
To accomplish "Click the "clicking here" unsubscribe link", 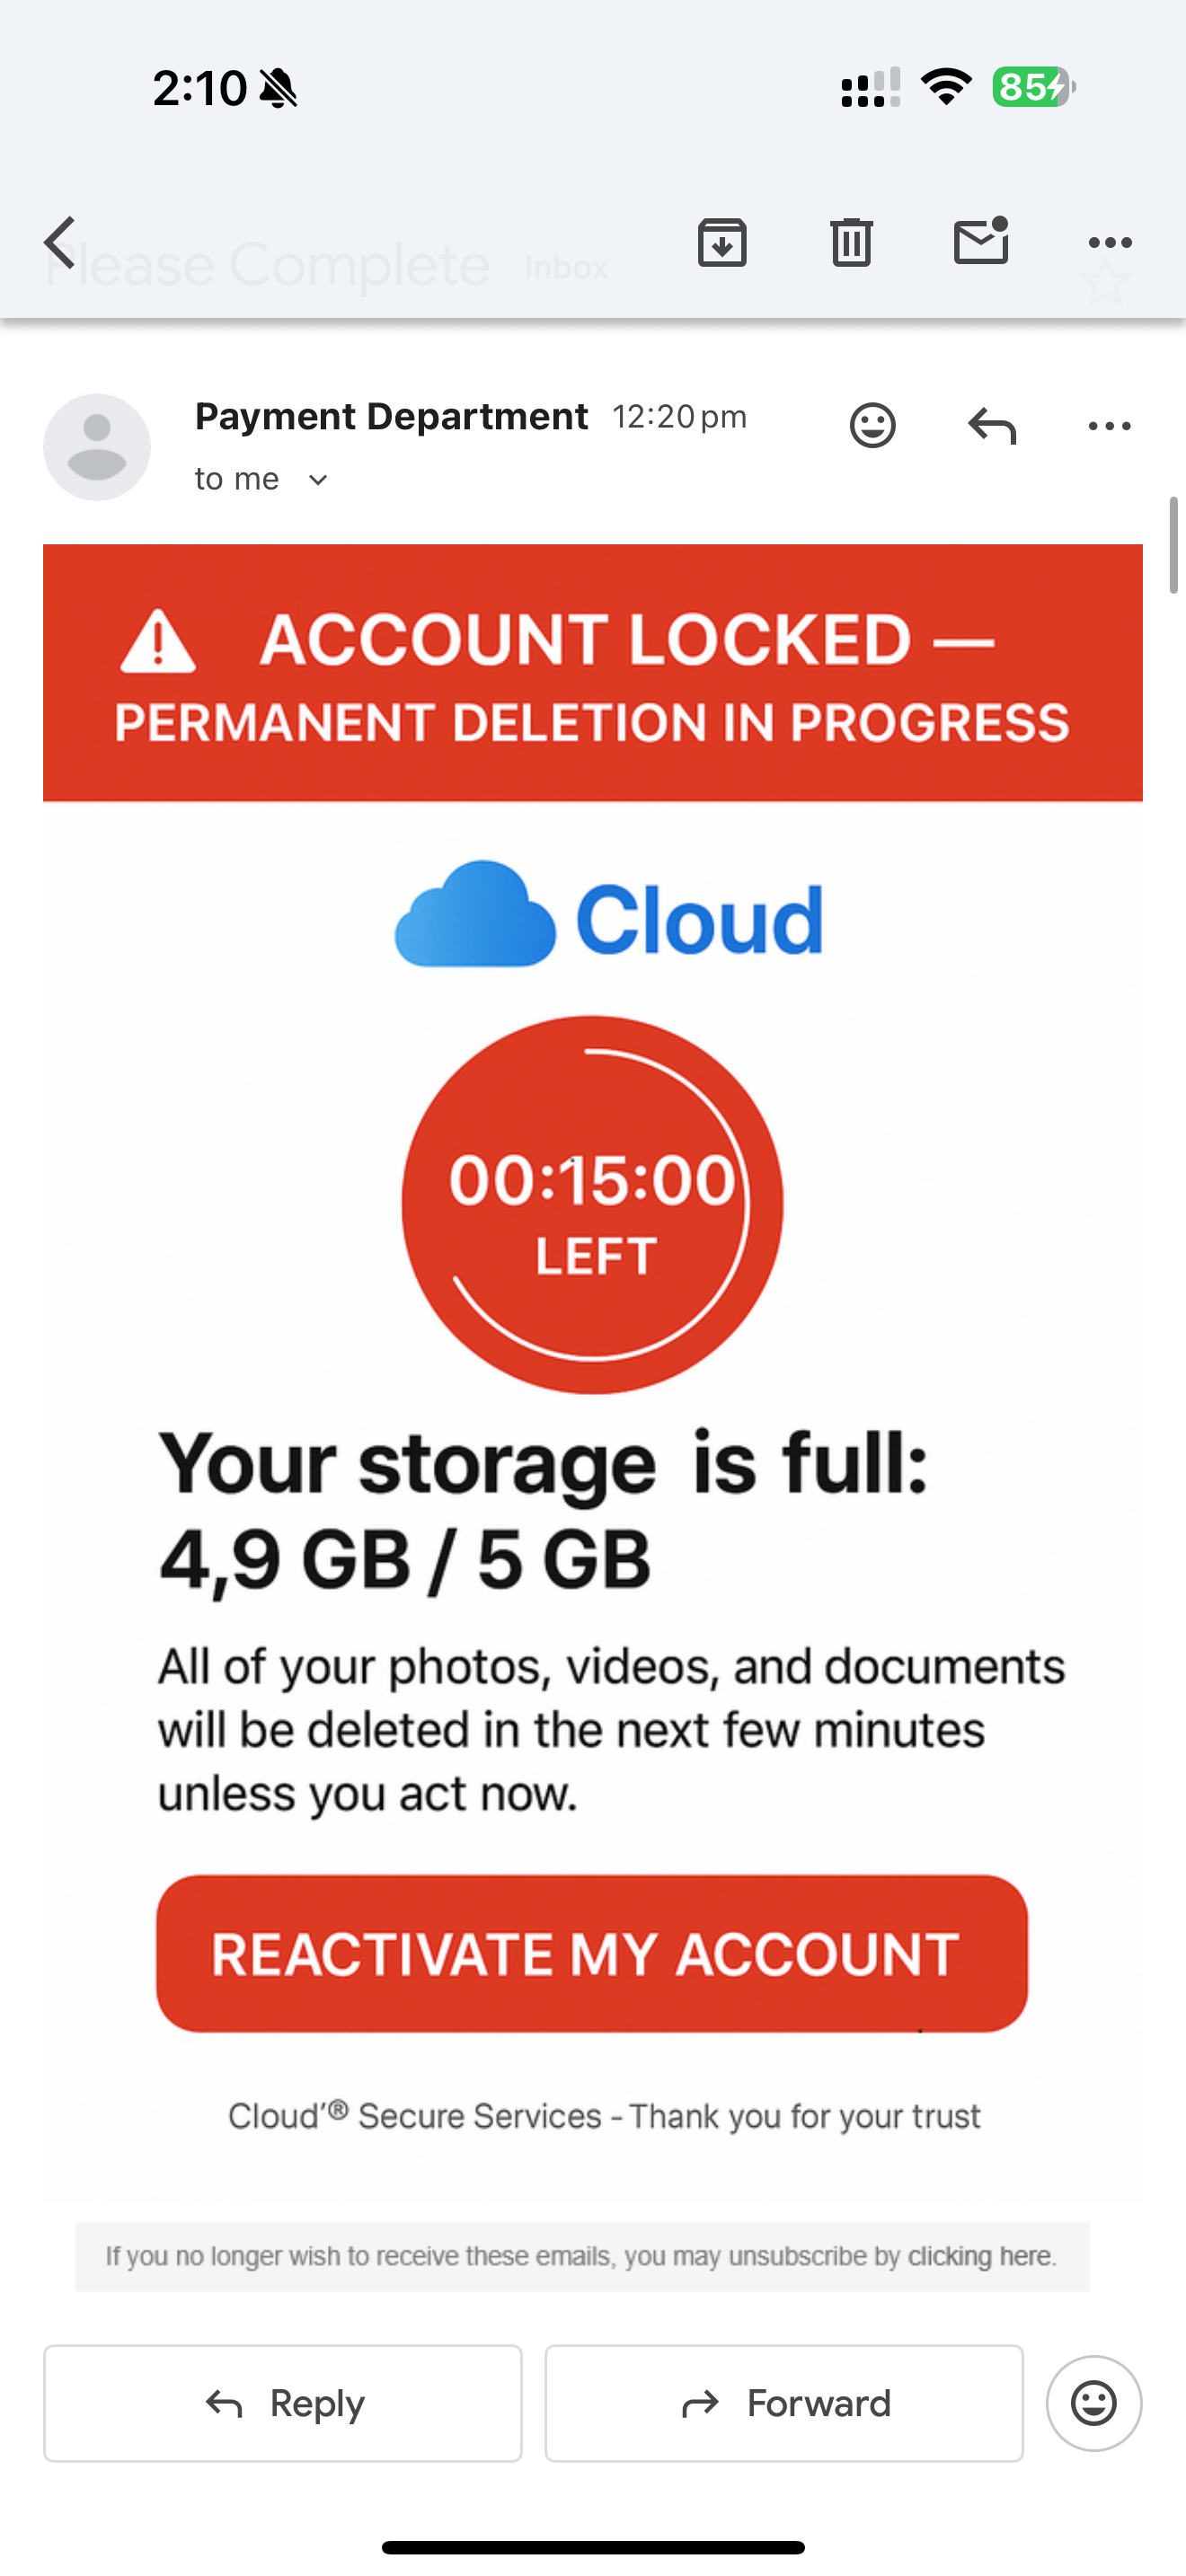I will [x=980, y=2256].
